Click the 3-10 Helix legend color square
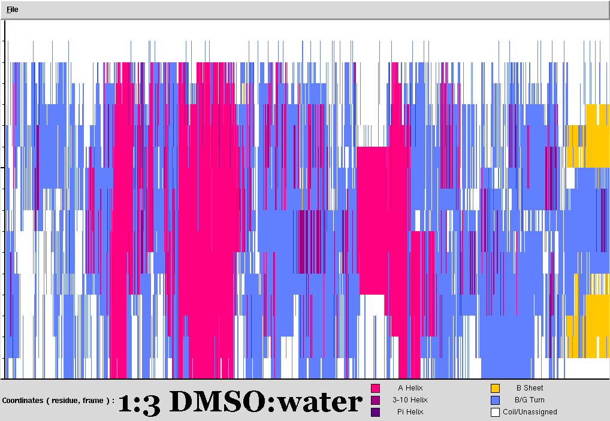610x421 pixels. pos(376,400)
